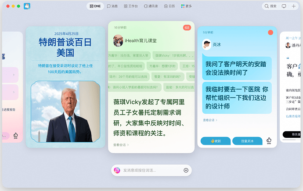Open the 工作台 tab
This screenshot has height=191, width=303.
(130, 6)
